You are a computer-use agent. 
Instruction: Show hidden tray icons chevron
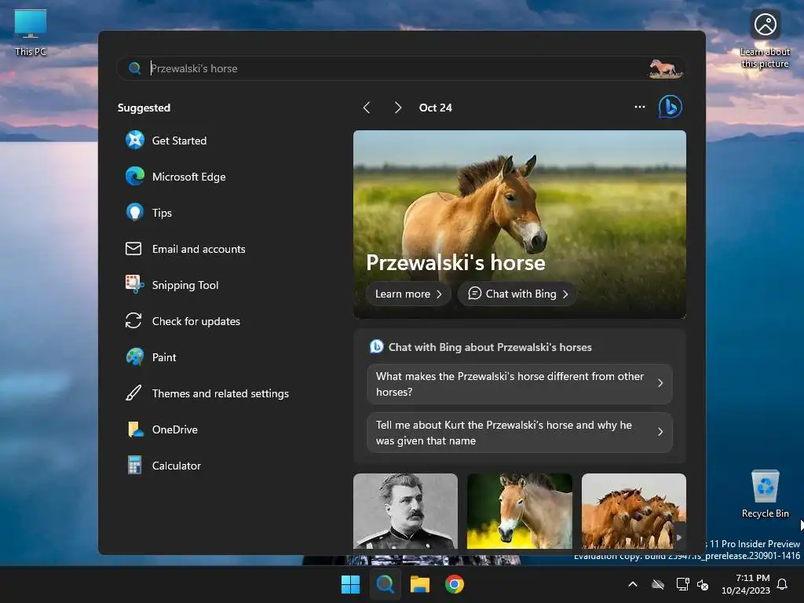[x=633, y=584]
